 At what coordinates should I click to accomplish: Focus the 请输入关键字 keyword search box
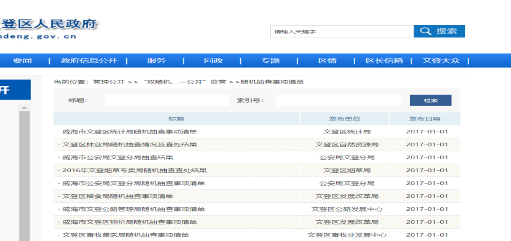(342, 31)
